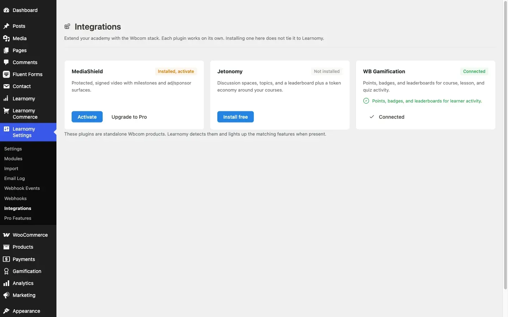Click the 'Not installed' status badge

tap(327, 71)
